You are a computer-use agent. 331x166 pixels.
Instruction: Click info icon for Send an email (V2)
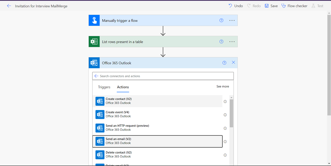click(x=225, y=142)
